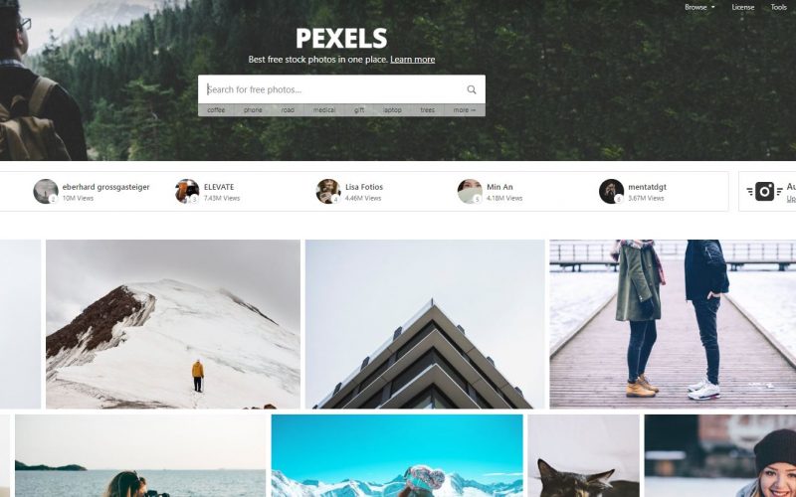Viewport: 796px width, 497px height.
Task: Open eberhard grossgasteiger's profile avatar
Action: tap(46, 191)
